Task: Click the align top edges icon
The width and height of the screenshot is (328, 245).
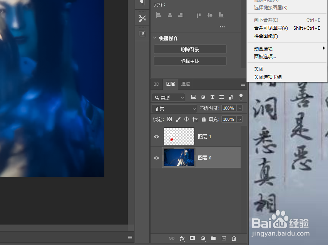Action: point(198,15)
